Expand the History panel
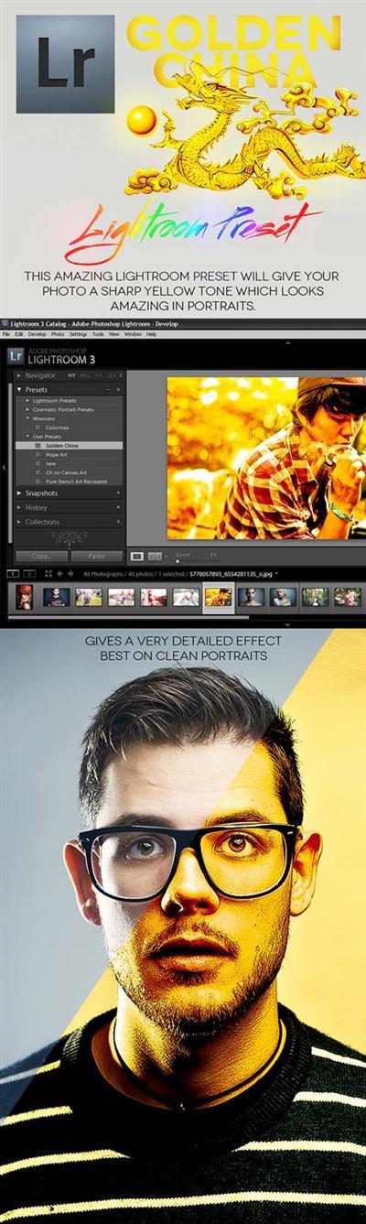The height and width of the screenshot is (1224, 366). coord(19,507)
